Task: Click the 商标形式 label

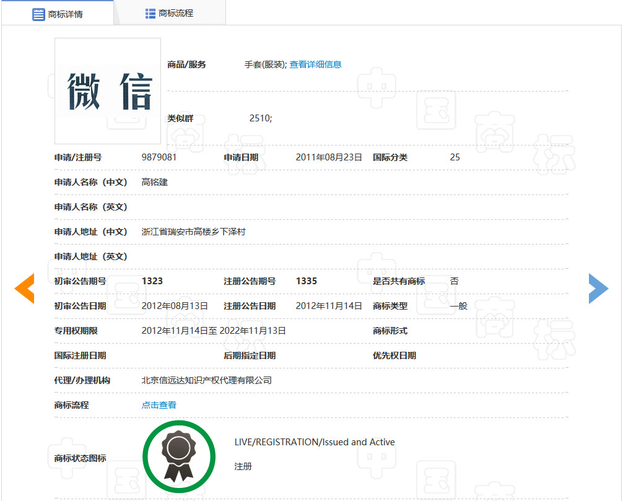Action: point(390,331)
